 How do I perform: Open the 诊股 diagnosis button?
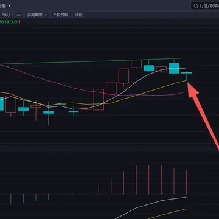[x=78, y=15]
